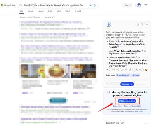154x124 pixels.
Task: Click the Microsoft Bing logo
Action: point(8,5)
